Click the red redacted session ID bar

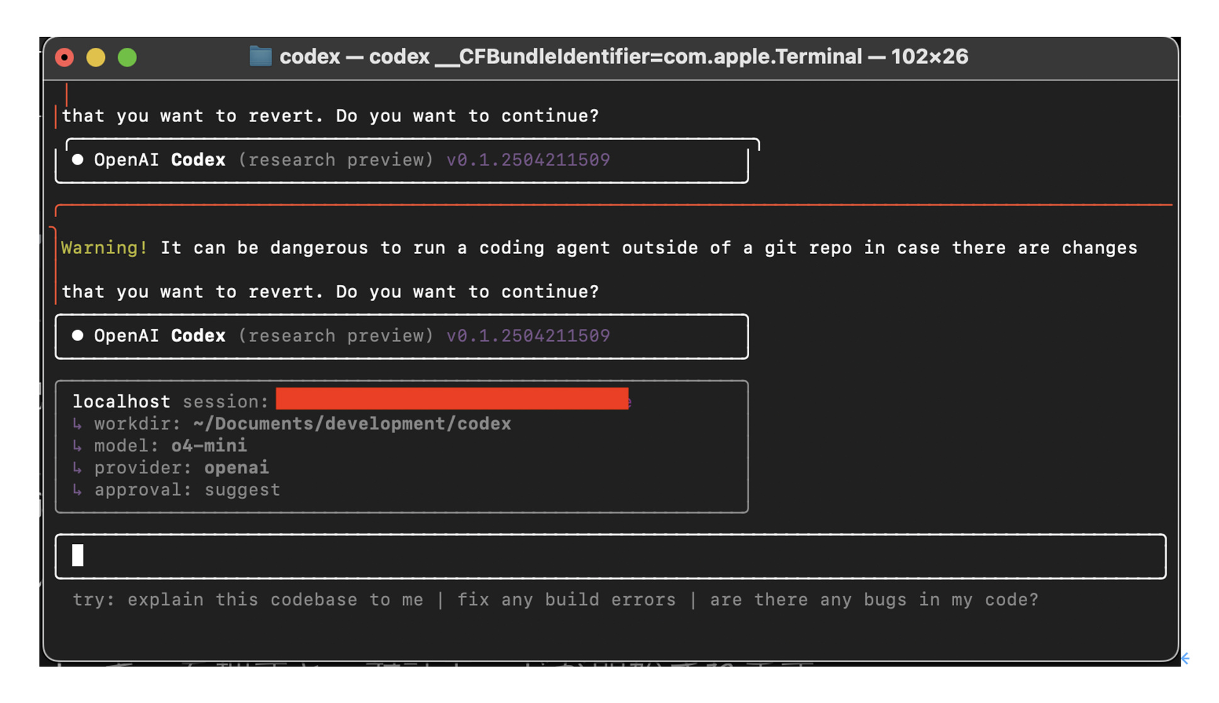pyautogui.click(x=452, y=399)
